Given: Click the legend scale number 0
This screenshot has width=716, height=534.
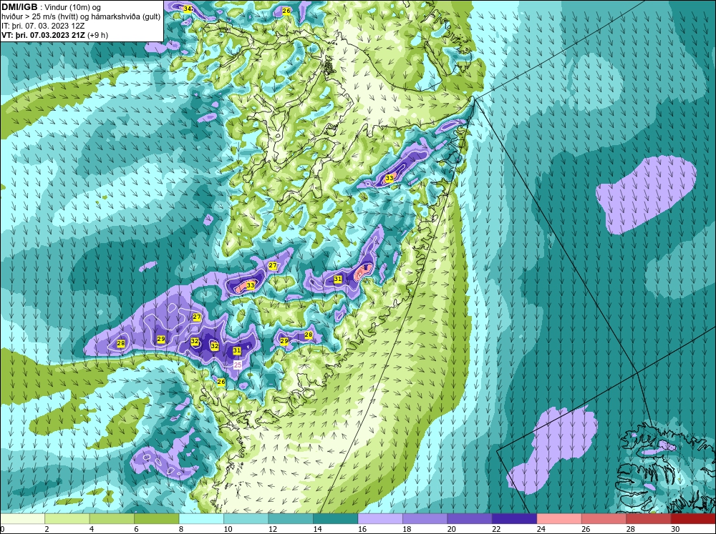Looking at the screenshot, I should click(2, 529).
